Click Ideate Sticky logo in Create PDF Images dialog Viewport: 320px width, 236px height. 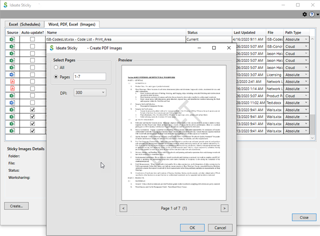pos(52,48)
